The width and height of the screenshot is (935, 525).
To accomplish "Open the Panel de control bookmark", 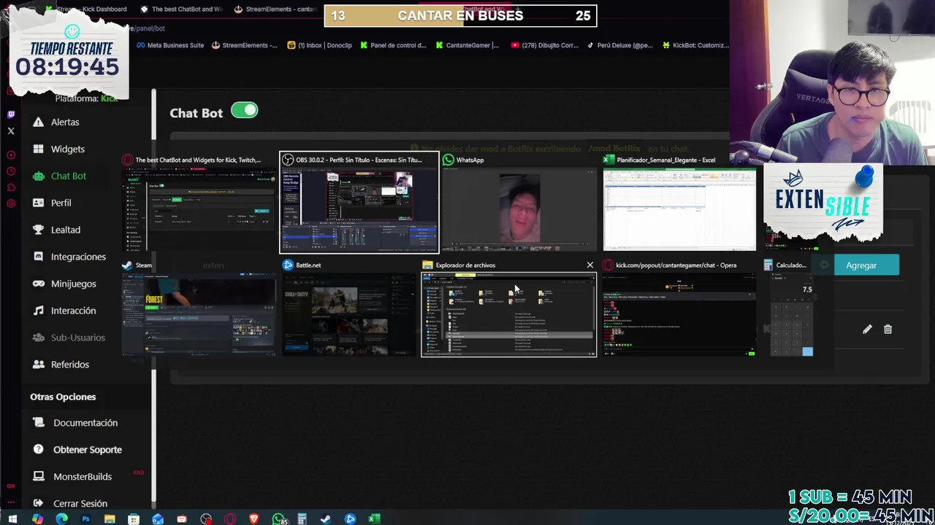I will click(392, 45).
